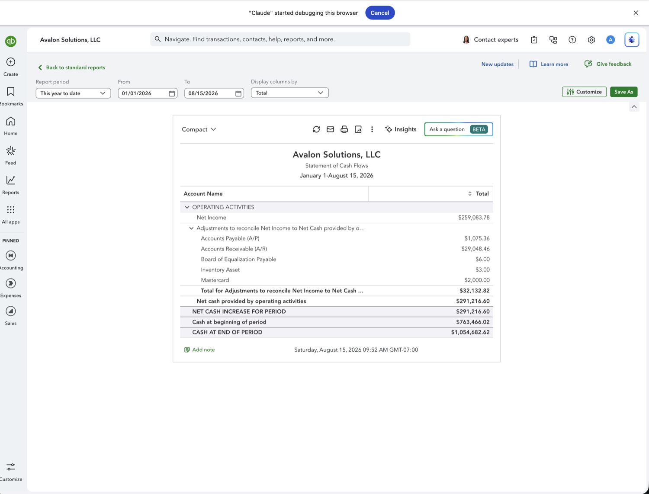Open the Compact view density dropdown
The height and width of the screenshot is (494, 649).
(199, 129)
